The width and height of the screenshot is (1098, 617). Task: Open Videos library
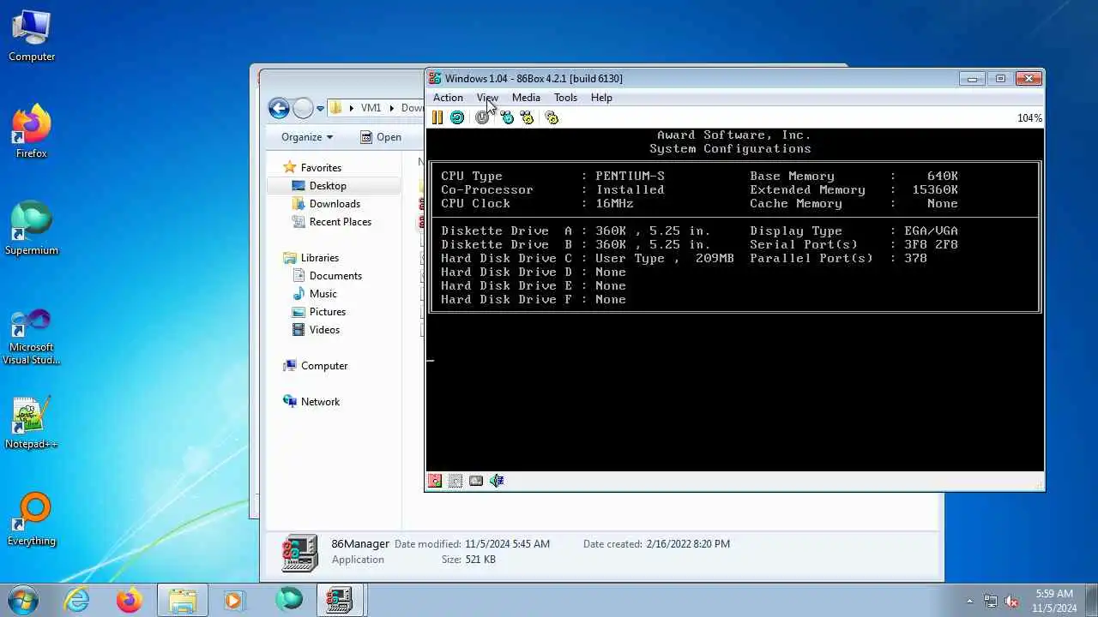click(316, 330)
